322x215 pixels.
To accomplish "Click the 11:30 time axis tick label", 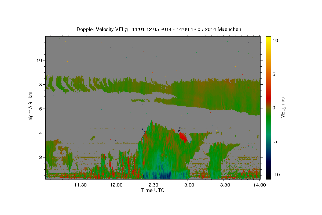I will click(80, 185).
